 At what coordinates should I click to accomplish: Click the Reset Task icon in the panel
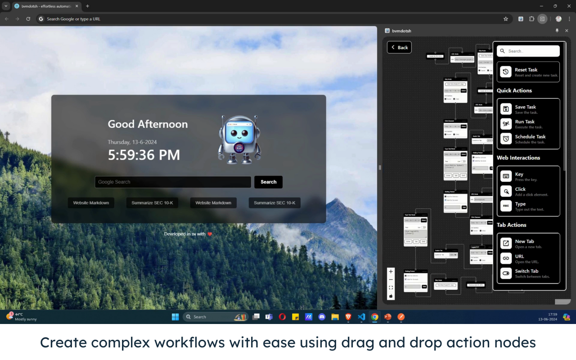(x=507, y=71)
